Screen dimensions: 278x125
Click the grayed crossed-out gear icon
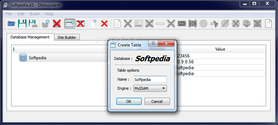coord(236,24)
